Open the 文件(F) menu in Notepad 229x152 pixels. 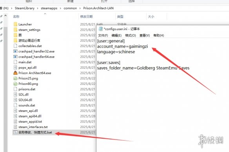tap(103, 35)
